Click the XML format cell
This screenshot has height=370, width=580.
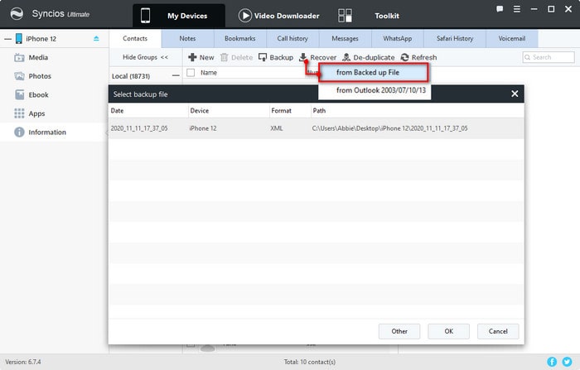[277, 128]
